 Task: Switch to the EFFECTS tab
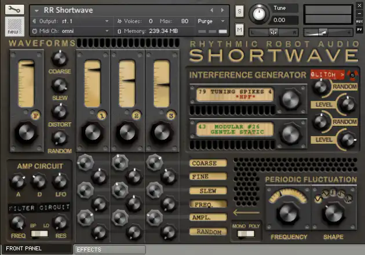pos(110,250)
